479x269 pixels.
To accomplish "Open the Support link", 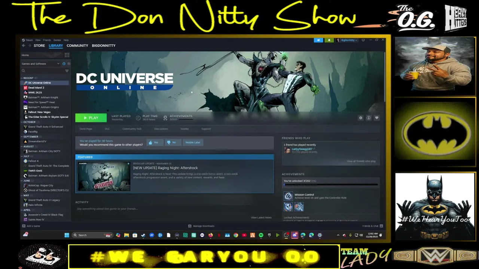I will tap(206, 129).
